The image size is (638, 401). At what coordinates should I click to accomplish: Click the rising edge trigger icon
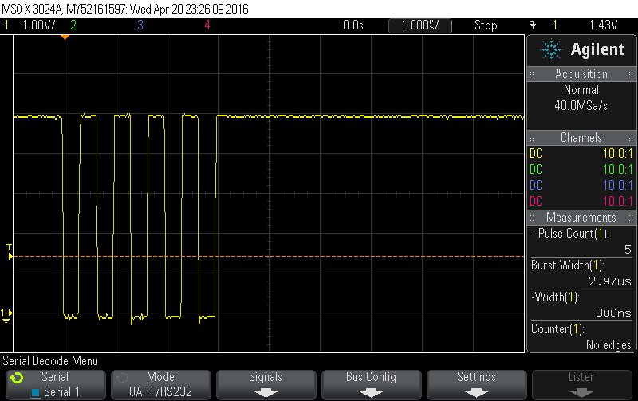coord(533,26)
